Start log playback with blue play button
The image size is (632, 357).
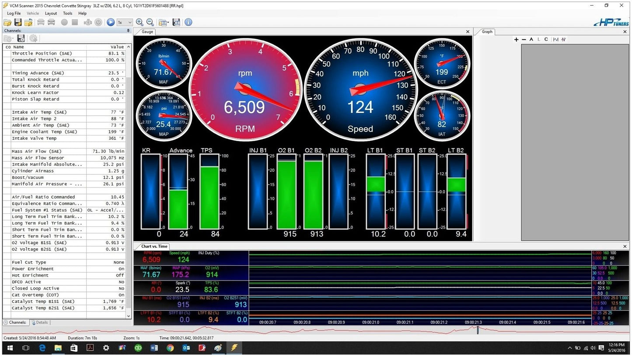pos(111,22)
